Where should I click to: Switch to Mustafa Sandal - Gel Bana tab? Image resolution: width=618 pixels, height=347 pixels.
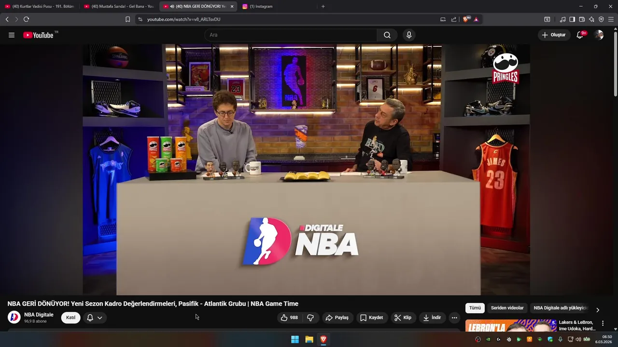click(x=119, y=6)
